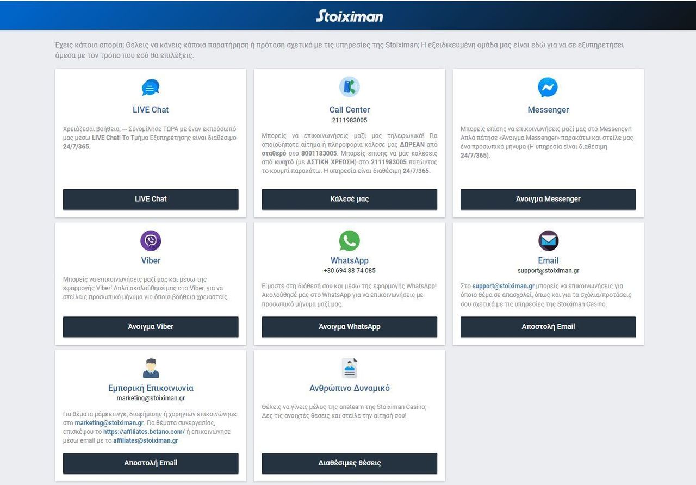
Task: Click the Email envelope icon
Action: 548,241
